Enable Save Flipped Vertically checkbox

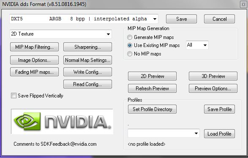click(x=14, y=96)
